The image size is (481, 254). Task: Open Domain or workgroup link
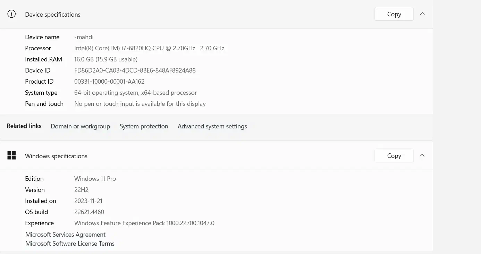point(80,126)
